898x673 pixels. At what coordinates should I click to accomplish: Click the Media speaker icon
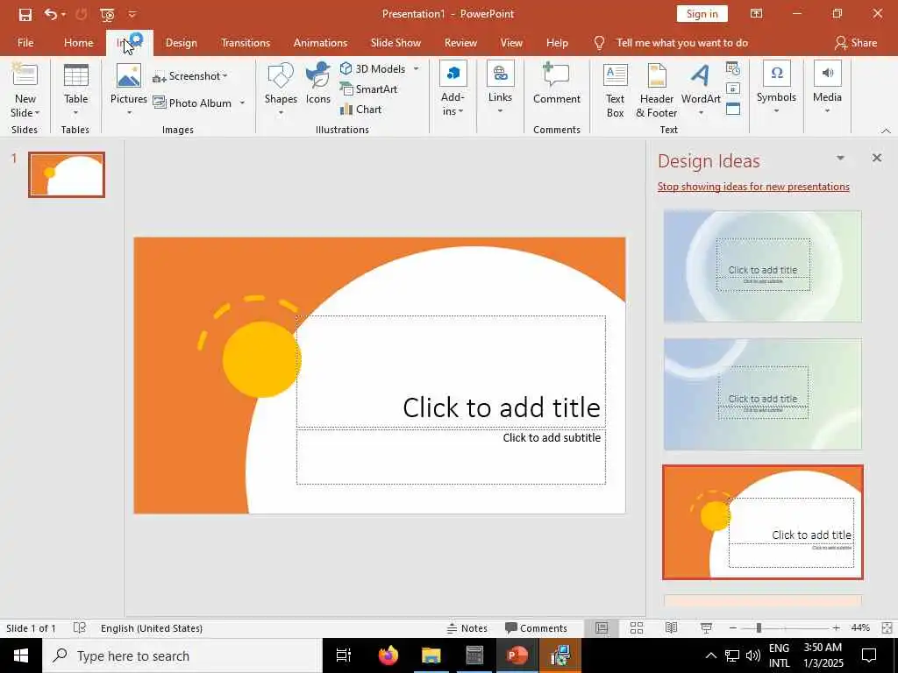(x=828, y=74)
